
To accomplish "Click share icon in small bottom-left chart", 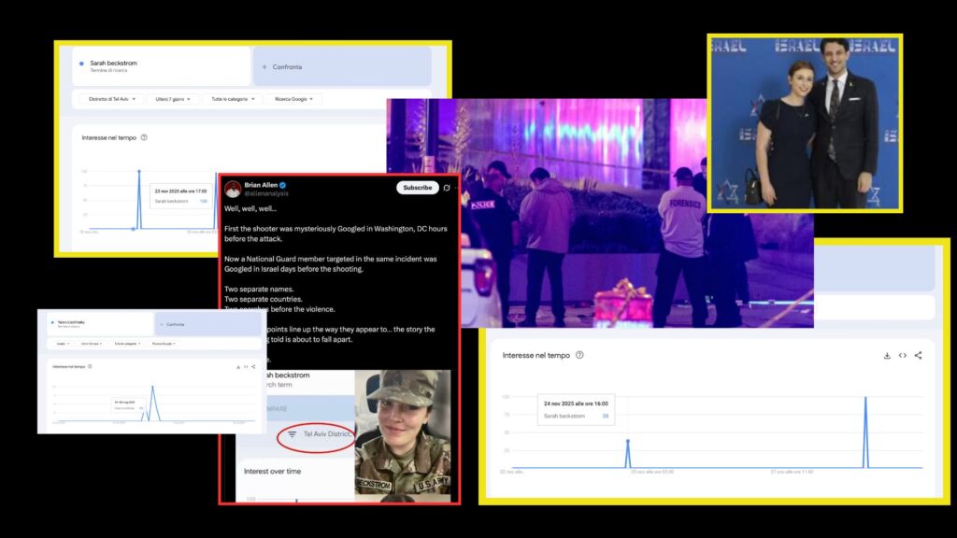I will tap(253, 366).
